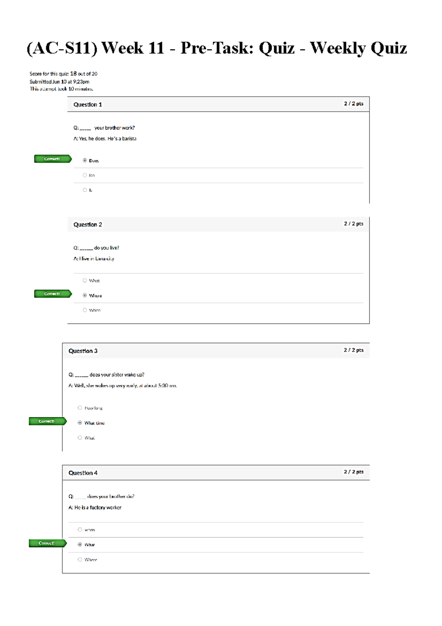Click the green Correct! badge for Question 1
442x626 pixels.
pos(52,159)
